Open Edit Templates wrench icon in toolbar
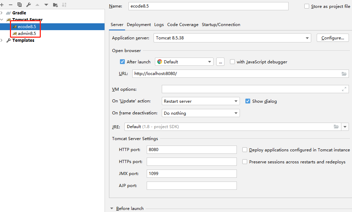 pyautogui.click(x=28, y=5)
